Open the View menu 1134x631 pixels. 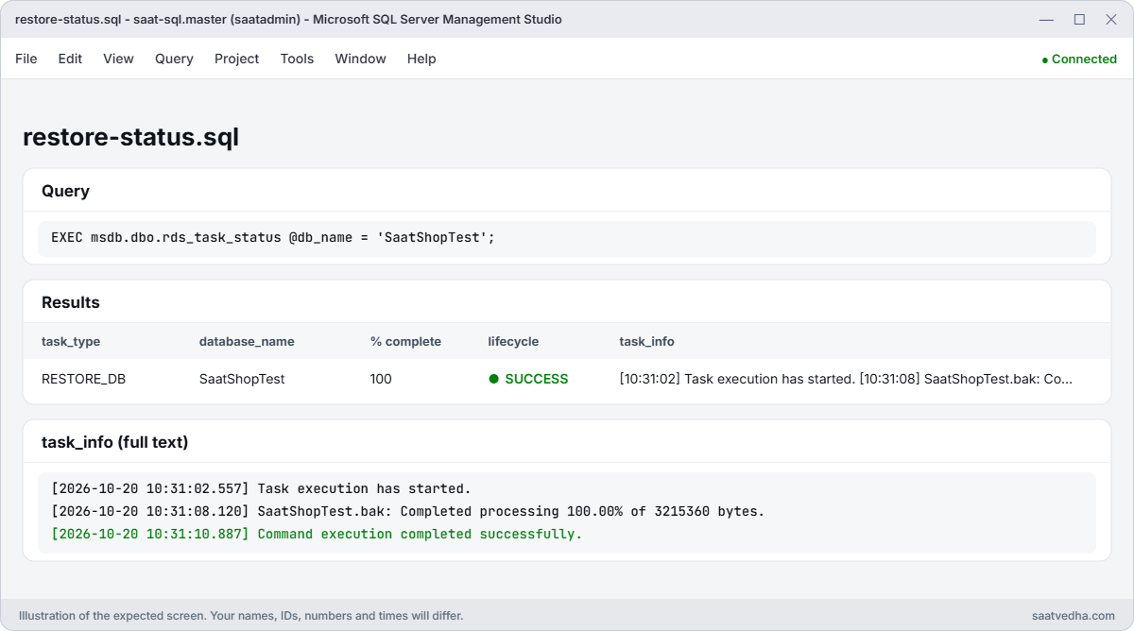[118, 59]
